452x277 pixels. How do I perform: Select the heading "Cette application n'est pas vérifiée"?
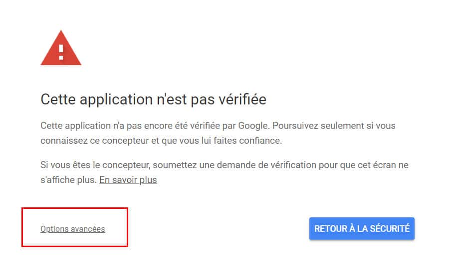pos(153,99)
